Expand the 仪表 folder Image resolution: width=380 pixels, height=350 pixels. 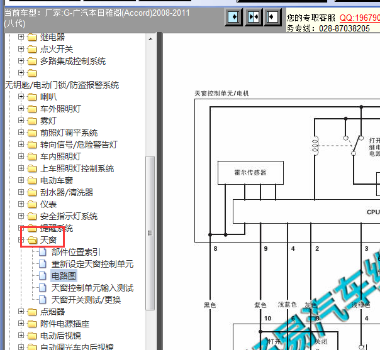tap(21, 204)
